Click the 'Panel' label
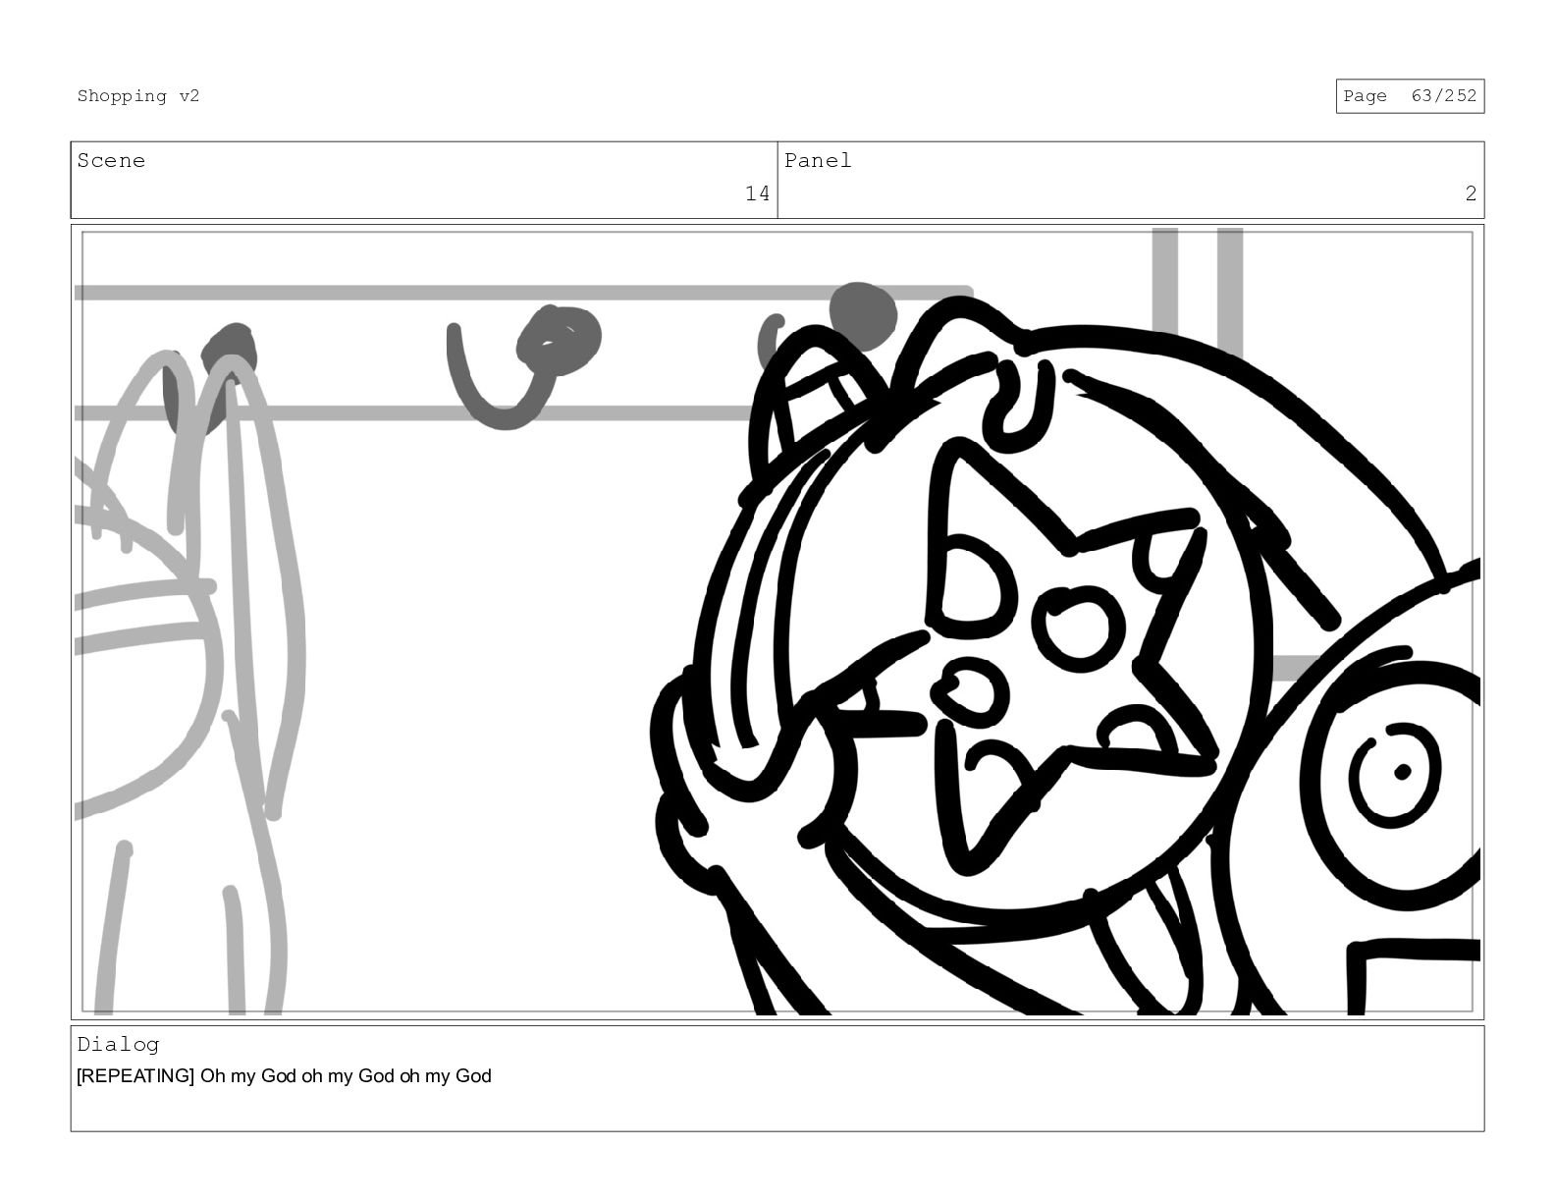 [818, 161]
